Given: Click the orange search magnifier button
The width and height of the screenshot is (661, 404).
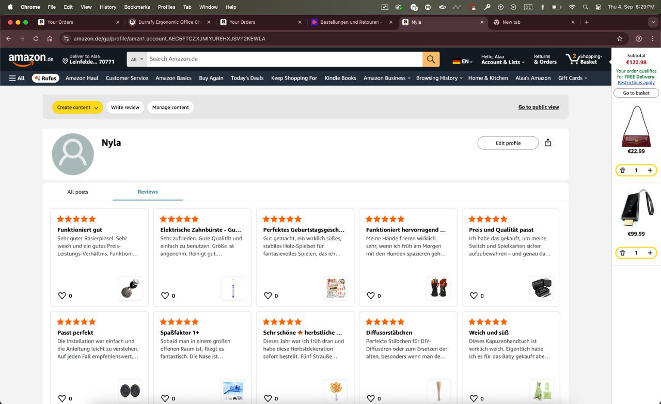Looking at the screenshot, I should coord(431,59).
